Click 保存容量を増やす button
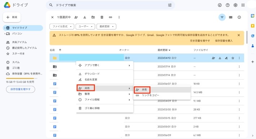Screen dimensions: 256x139 tap(21, 89)
